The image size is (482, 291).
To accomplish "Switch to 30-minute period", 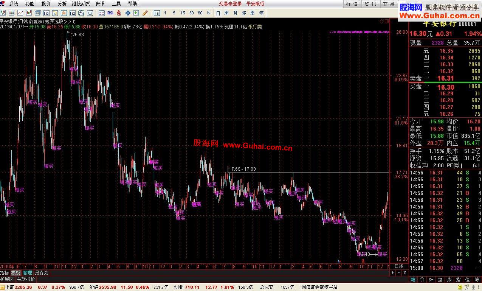I will (191, 13).
